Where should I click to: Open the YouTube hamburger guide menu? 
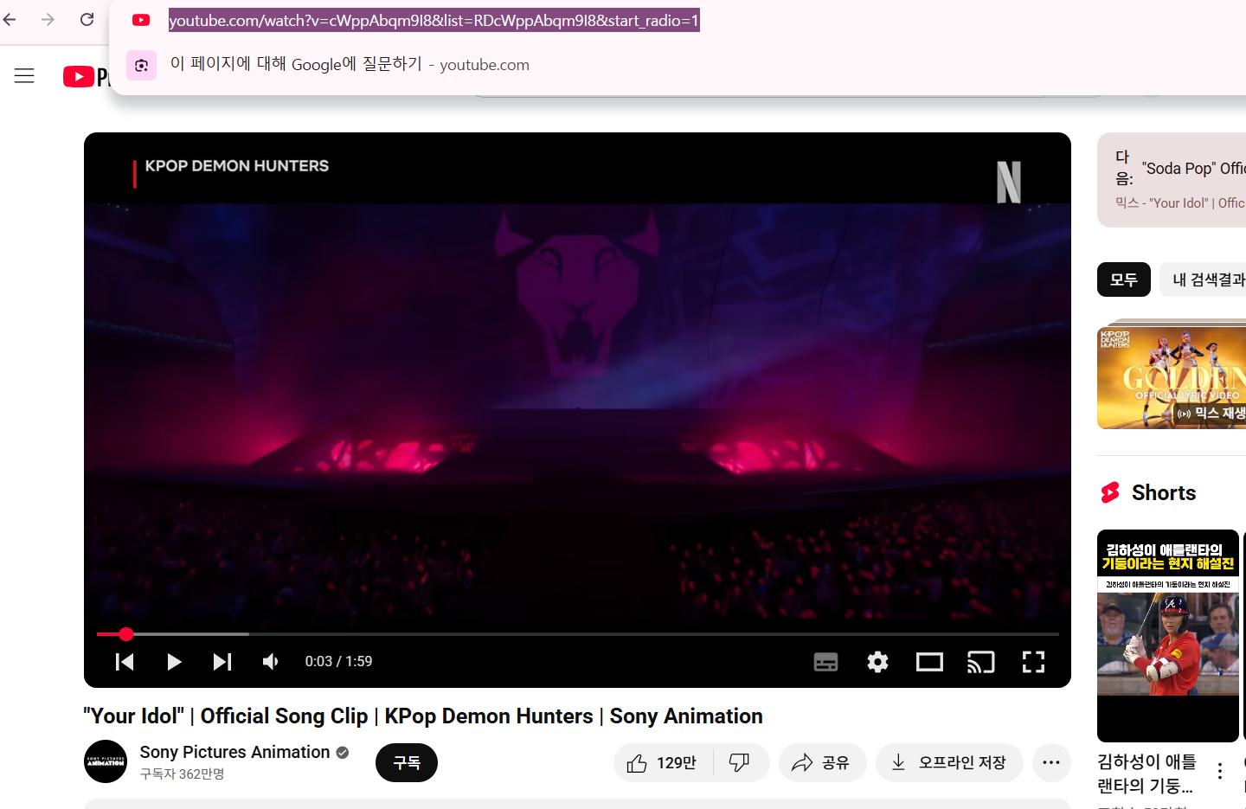click(24, 76)
